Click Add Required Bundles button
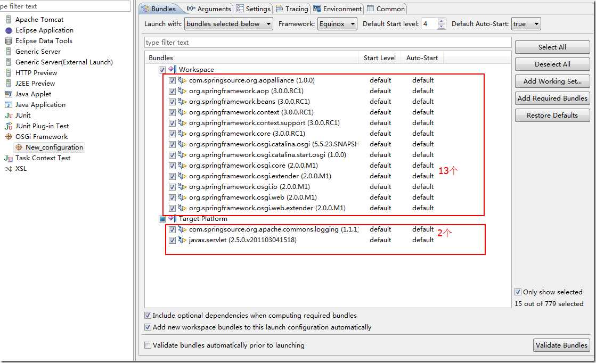596x363 pixels. click(552, 98)
